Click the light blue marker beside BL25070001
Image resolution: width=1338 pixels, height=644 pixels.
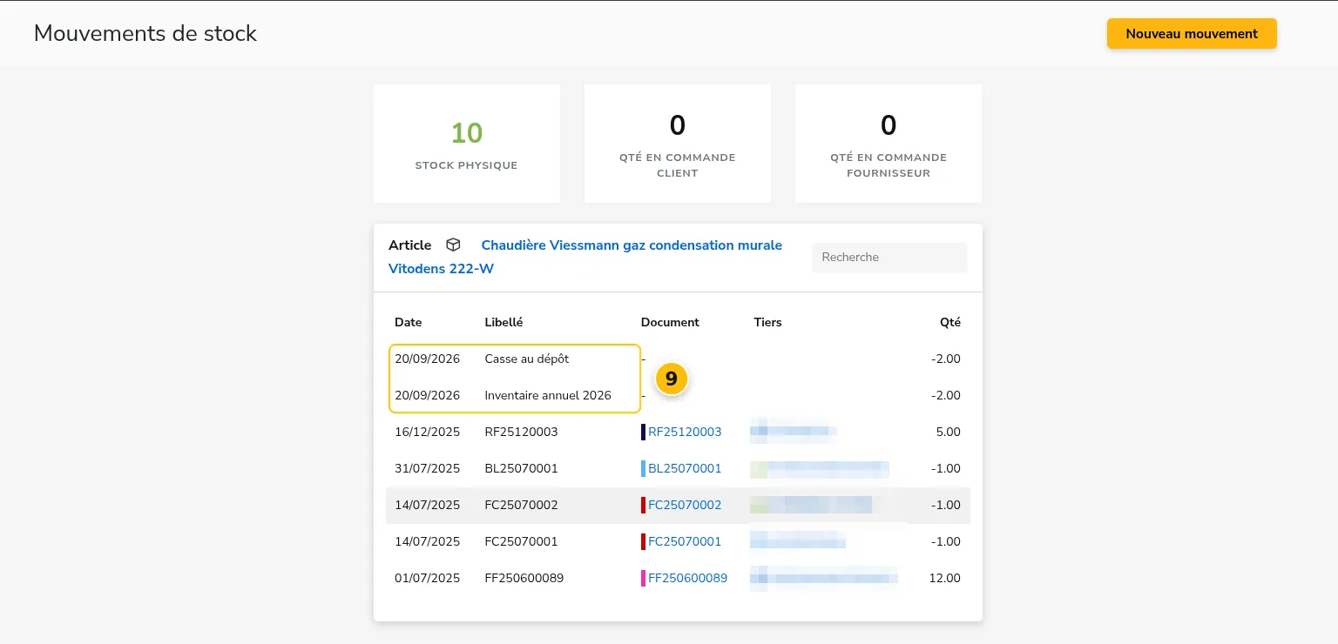(643, 468)
